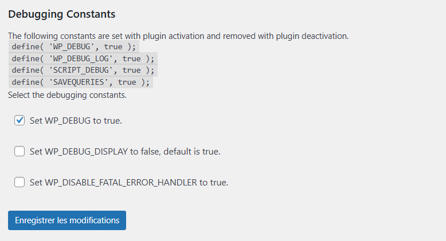Viewport: 446px width, 241px height.
Task: Uncheck the Set WP_DEBUG to true checkbox
Action: point(19,120)
